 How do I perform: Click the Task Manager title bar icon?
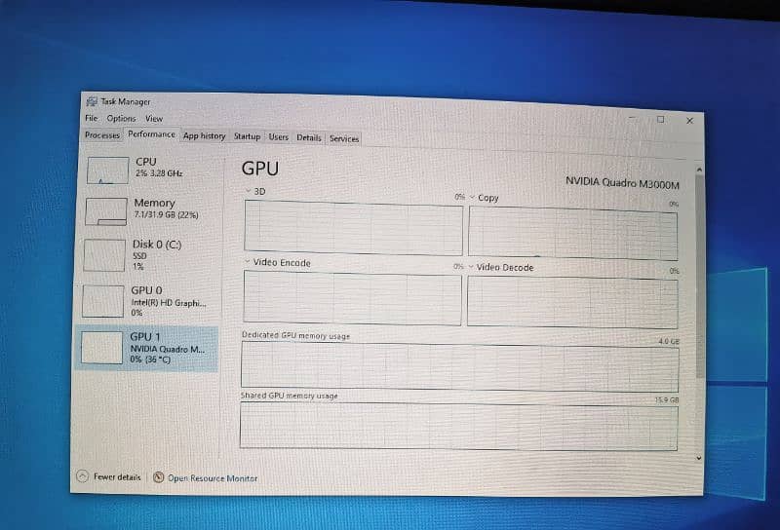pos(92,101)
